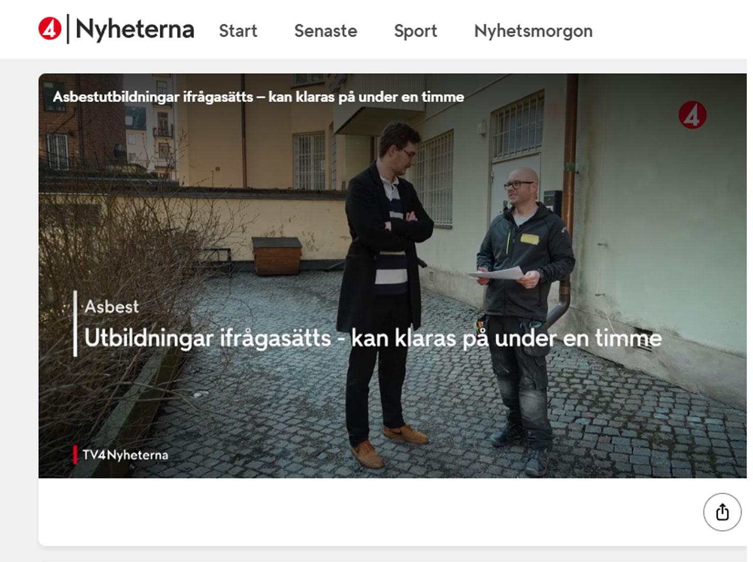Click the video title 'Asbestutbildningar ifrågasätts' at top
Viewport: 753px width, 562px height.
(258, 97)
